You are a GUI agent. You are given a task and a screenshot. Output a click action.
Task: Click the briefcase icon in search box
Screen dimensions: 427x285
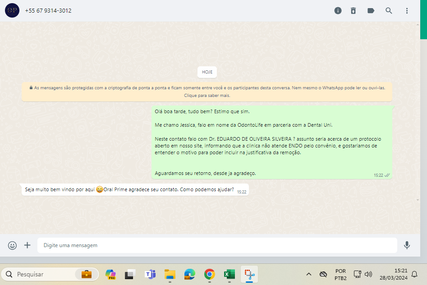[87, 274]
